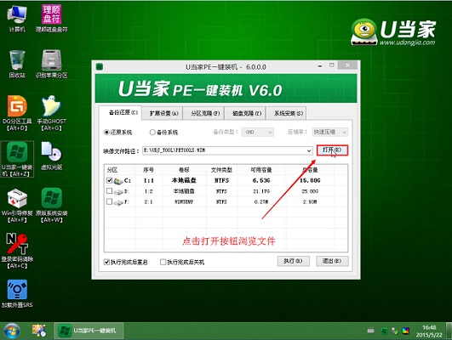The height and width of the screenshot is (340, 452).
Task: Launch U当家一键装机 desktop shortcut
Action: point(17,159)
